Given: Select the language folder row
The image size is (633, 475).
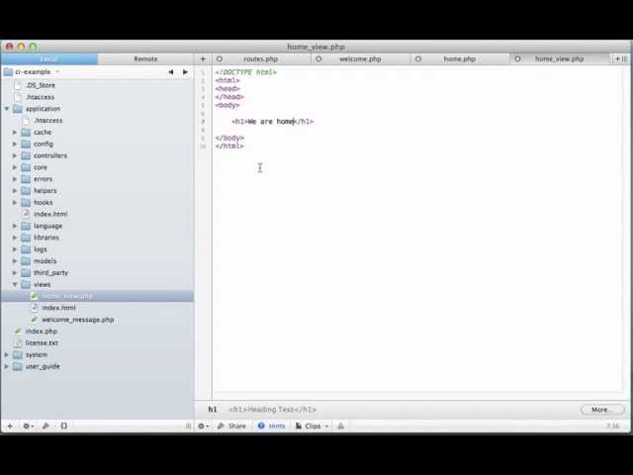Looking at the screenshot, I should [x=97, y=226].
